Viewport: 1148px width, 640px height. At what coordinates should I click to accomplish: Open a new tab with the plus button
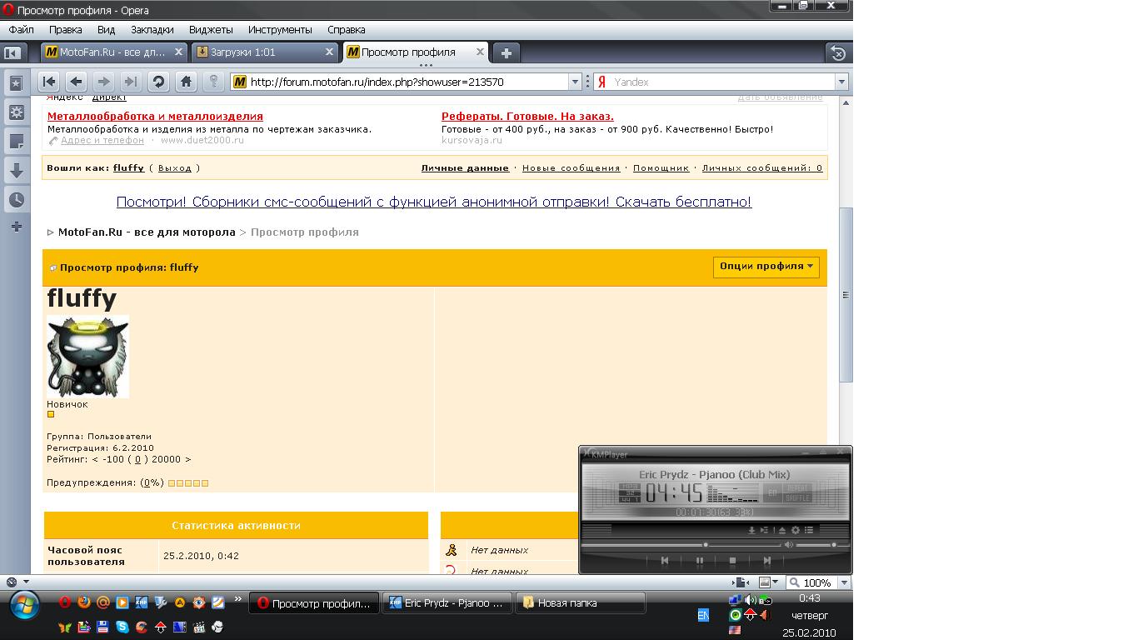point(506,52)
